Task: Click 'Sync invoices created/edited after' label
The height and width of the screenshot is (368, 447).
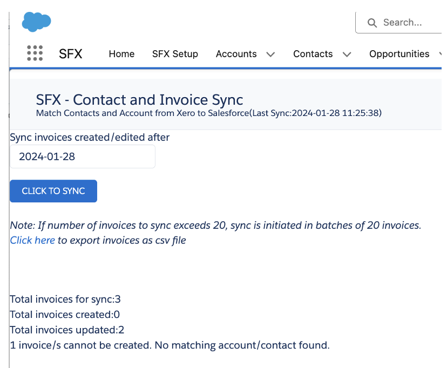Action: coord(90,137)
